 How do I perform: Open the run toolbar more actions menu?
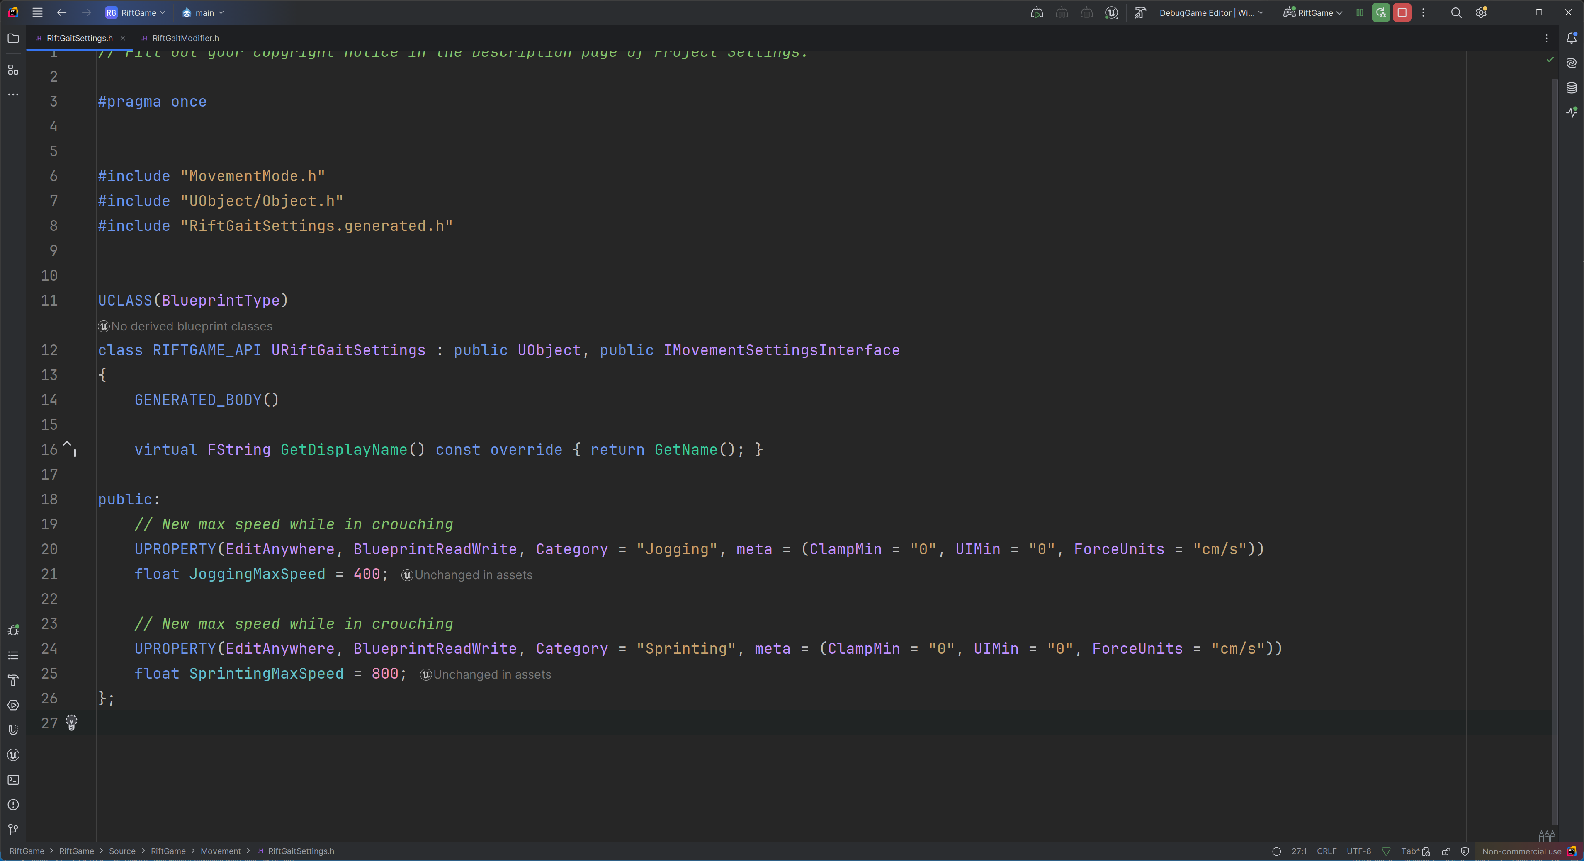click(1423, 12)
